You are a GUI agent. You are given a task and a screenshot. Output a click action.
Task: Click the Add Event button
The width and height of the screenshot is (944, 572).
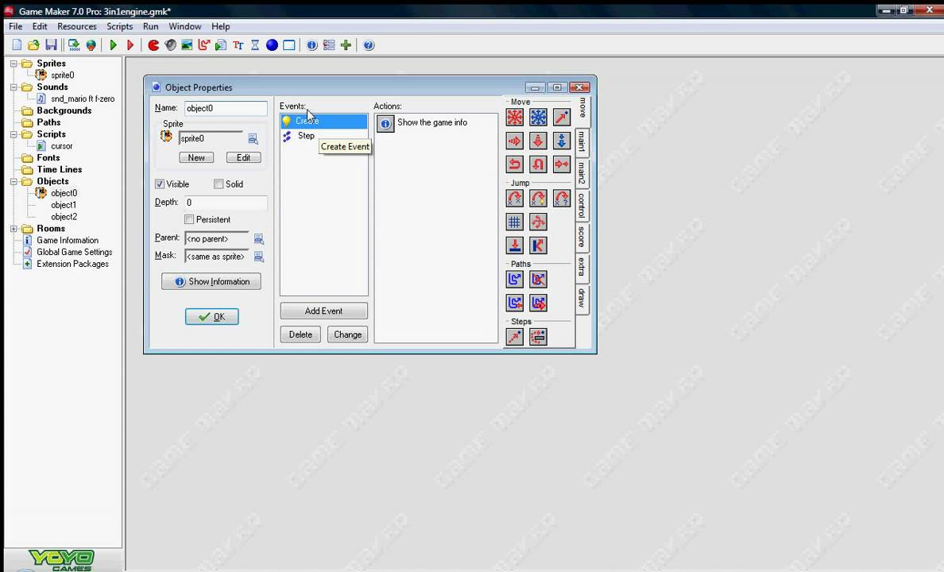coord(324,311)
